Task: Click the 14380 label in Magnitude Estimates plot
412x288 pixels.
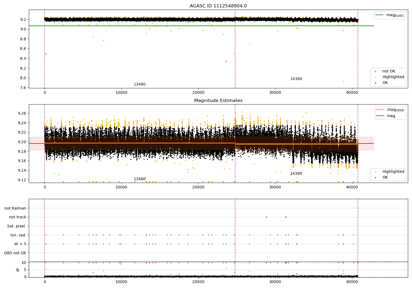Action: tap(296, 174)
